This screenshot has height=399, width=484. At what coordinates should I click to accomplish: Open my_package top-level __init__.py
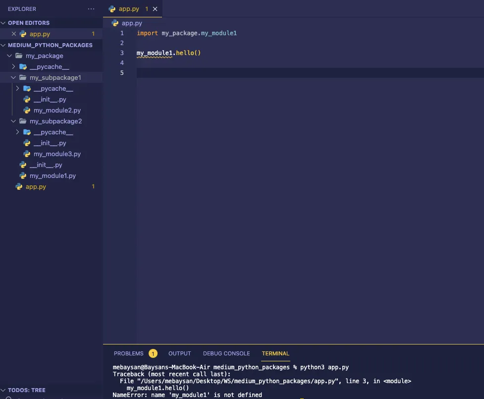(x=46, y=165)
